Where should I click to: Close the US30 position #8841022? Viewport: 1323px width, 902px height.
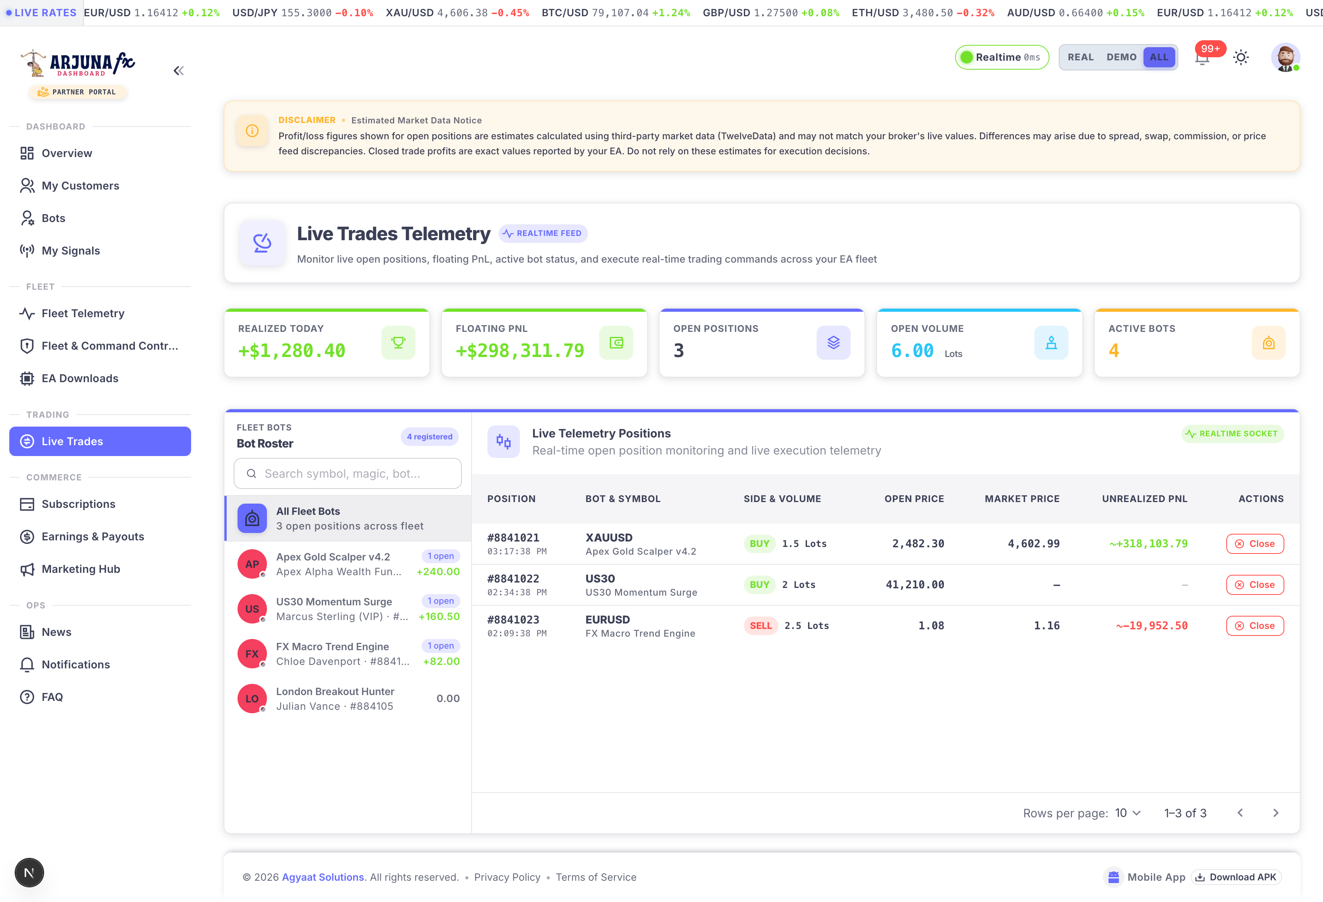1255,584
